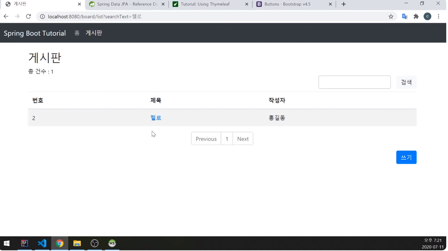Open the 홈 navbar link
This screenshot has width=448, height=251.
click(x=77, y=33)
